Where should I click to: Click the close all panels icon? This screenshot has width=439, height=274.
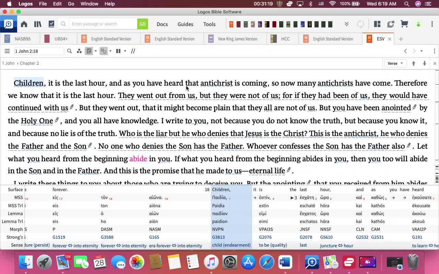[x=391, y=24]
